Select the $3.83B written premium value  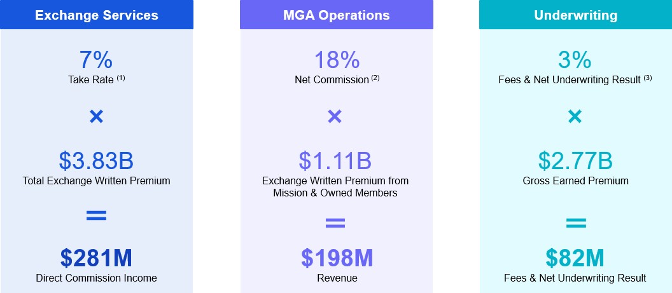96,161
